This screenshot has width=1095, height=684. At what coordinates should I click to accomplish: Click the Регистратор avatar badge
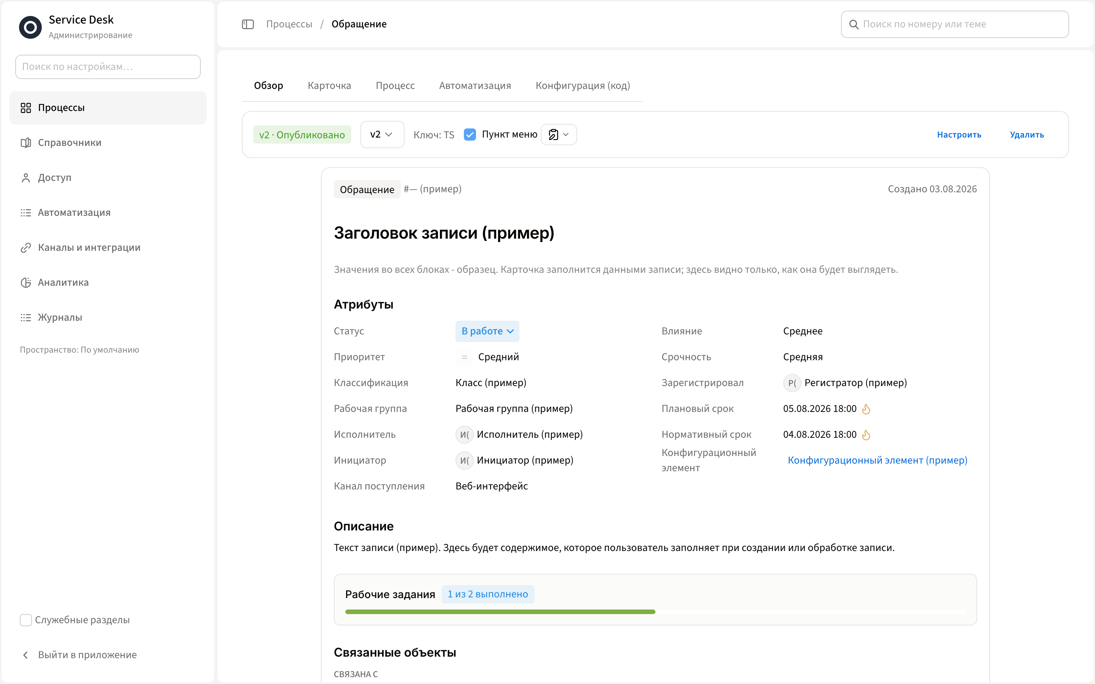click(x=792, y=383)
